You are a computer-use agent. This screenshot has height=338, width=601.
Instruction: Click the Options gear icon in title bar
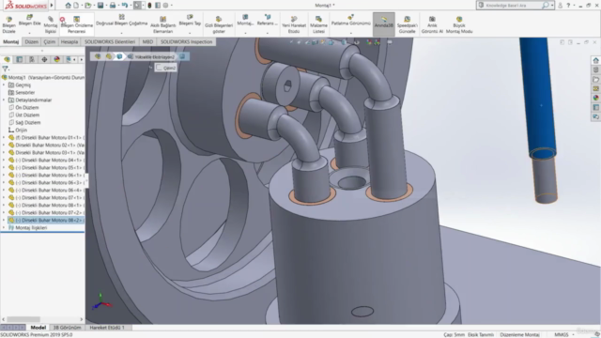[x=166, y=6]
